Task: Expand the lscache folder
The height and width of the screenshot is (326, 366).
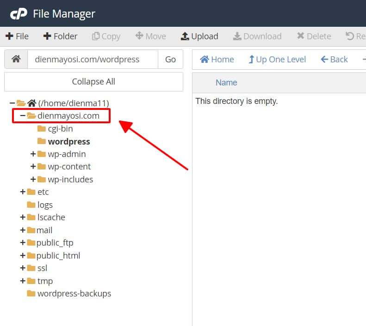Action: pyautogui.click(x=22, y=217)
